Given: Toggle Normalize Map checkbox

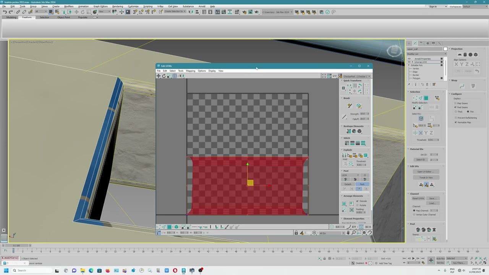Looking at the screenshot, I should pyautogui.click(x=455, y=122).
